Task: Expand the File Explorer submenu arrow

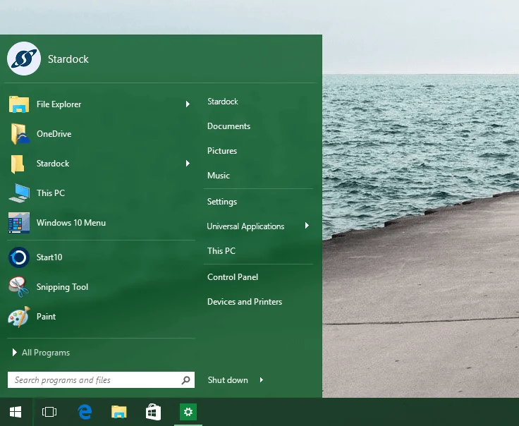Action: [x=188, y=104]
